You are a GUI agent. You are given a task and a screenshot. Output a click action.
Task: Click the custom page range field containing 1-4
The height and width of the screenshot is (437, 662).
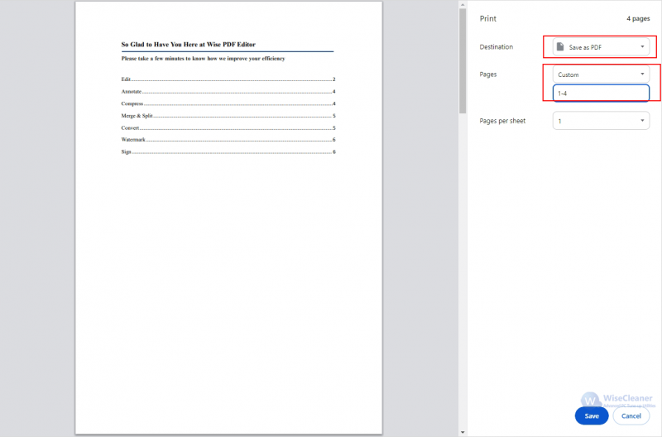[x=601, y=94]
